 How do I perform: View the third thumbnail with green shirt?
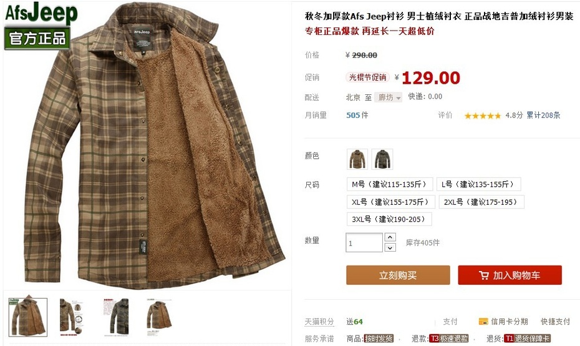[x=117, y=317]
